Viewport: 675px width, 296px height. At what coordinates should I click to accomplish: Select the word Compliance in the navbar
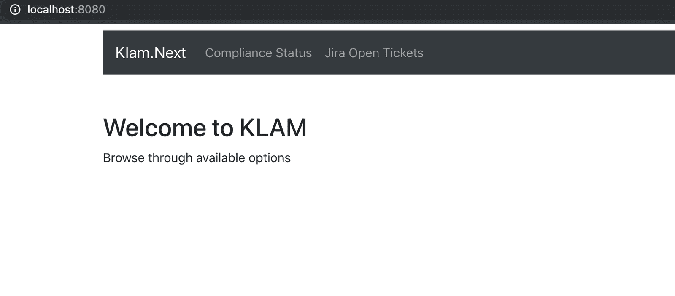pos(238,53)
